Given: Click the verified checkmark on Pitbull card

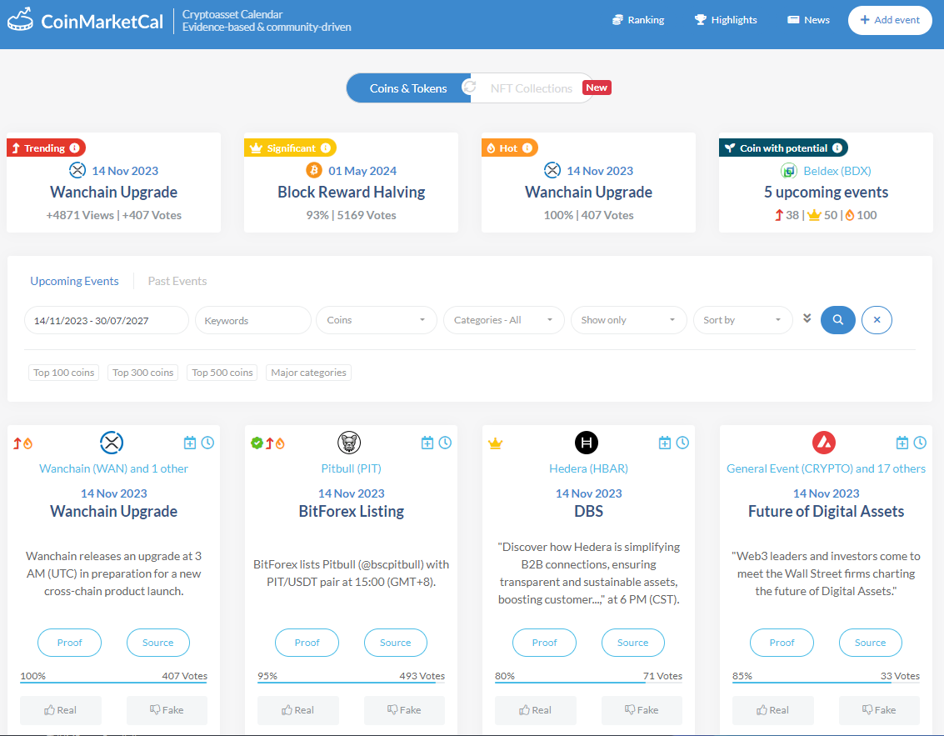Looking at the screenshot, I should pyautogui.click(x=257, y=443).
